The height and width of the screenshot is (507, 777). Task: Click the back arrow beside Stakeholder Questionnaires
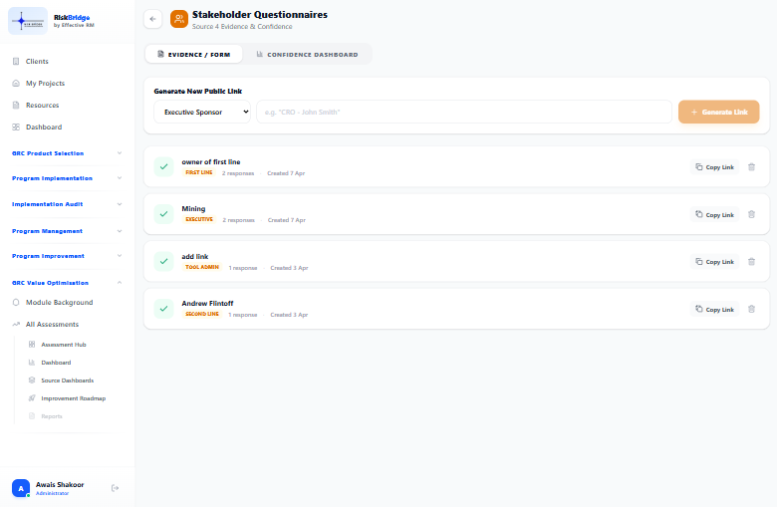(x=152, y=19)
